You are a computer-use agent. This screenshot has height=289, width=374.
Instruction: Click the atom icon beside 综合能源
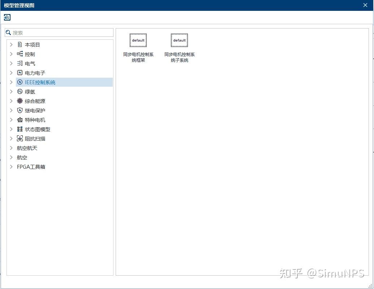[20, 101]
